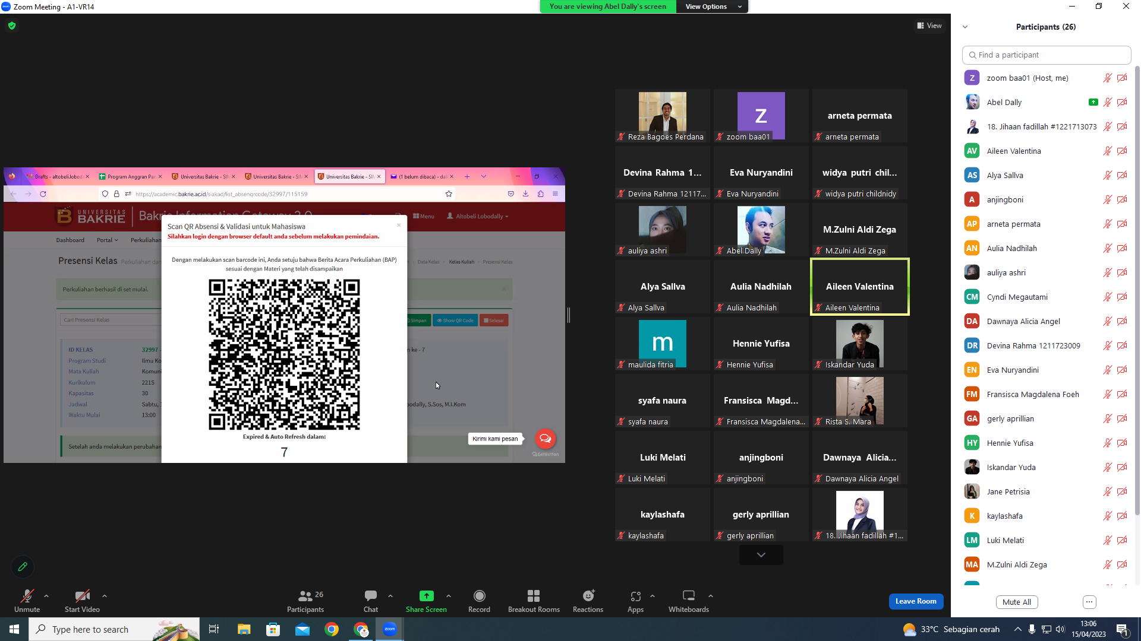This screenshot has width=1141, height=641.
Task: Open the Chat icon
Action: coord(371,596)
